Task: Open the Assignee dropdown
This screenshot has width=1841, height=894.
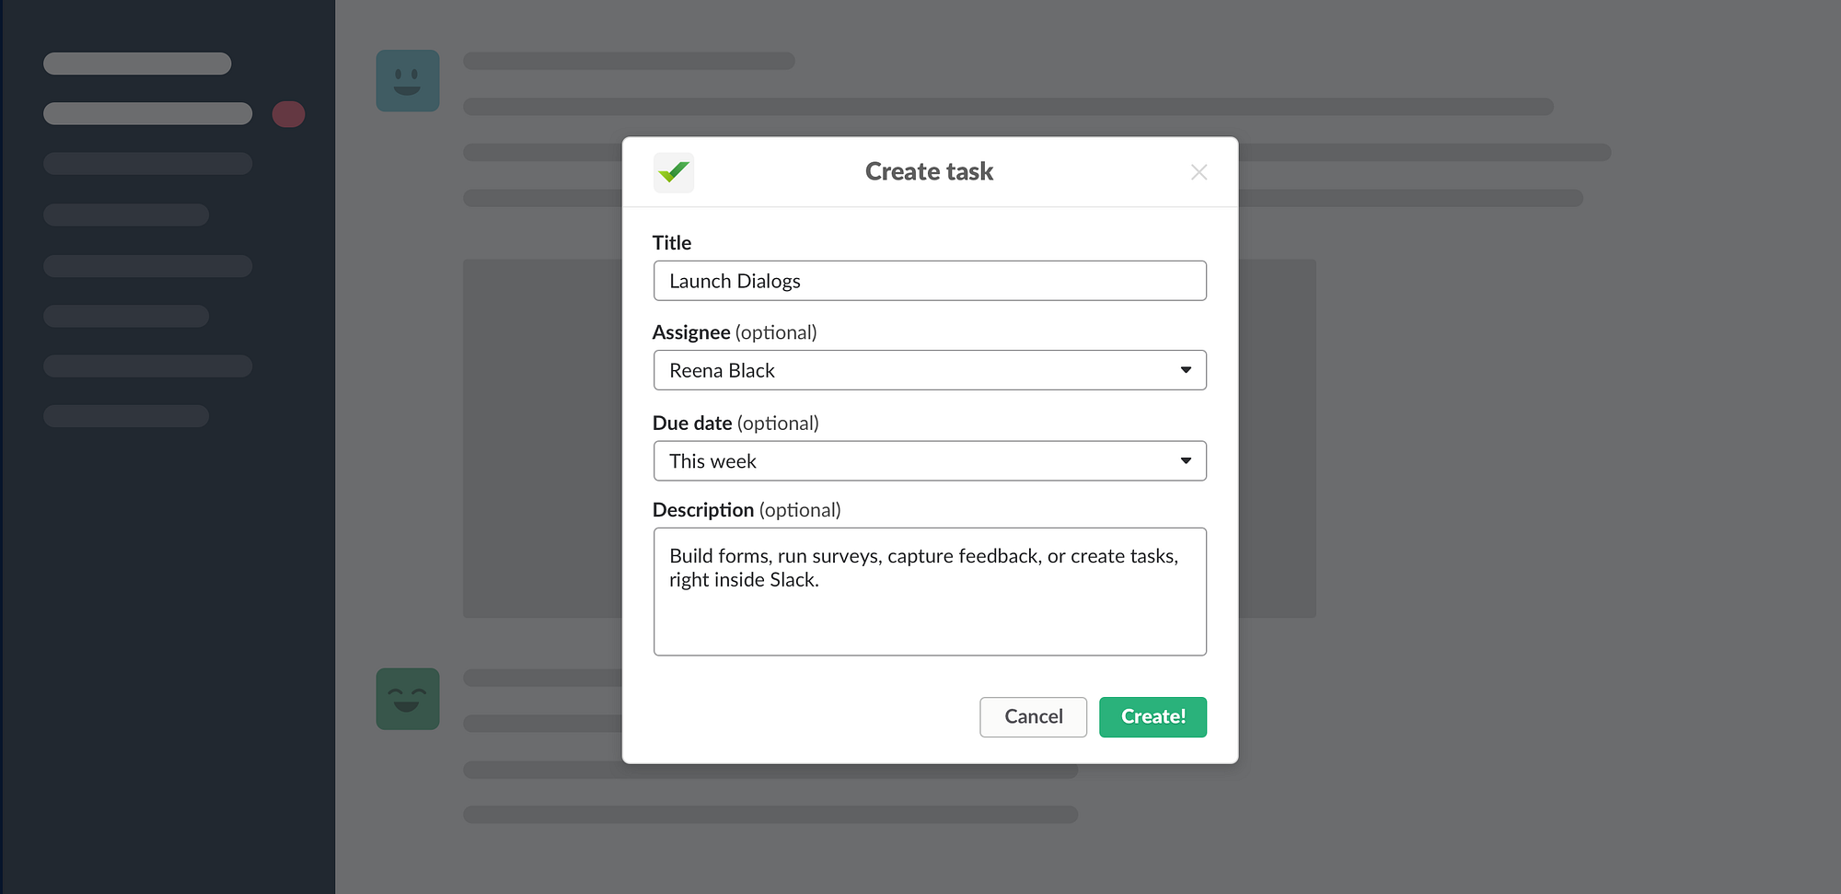Action: [x=930, y=370]
